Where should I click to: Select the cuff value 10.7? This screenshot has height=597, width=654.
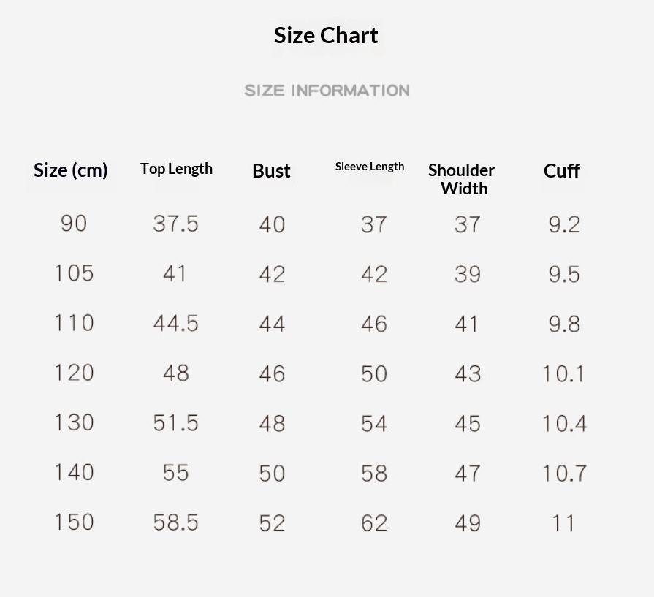564,474
